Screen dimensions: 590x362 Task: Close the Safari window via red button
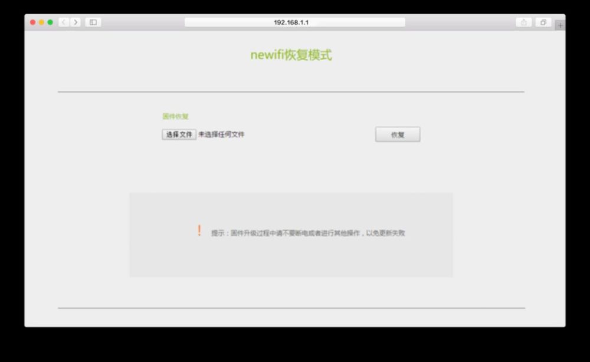point(32,22)
